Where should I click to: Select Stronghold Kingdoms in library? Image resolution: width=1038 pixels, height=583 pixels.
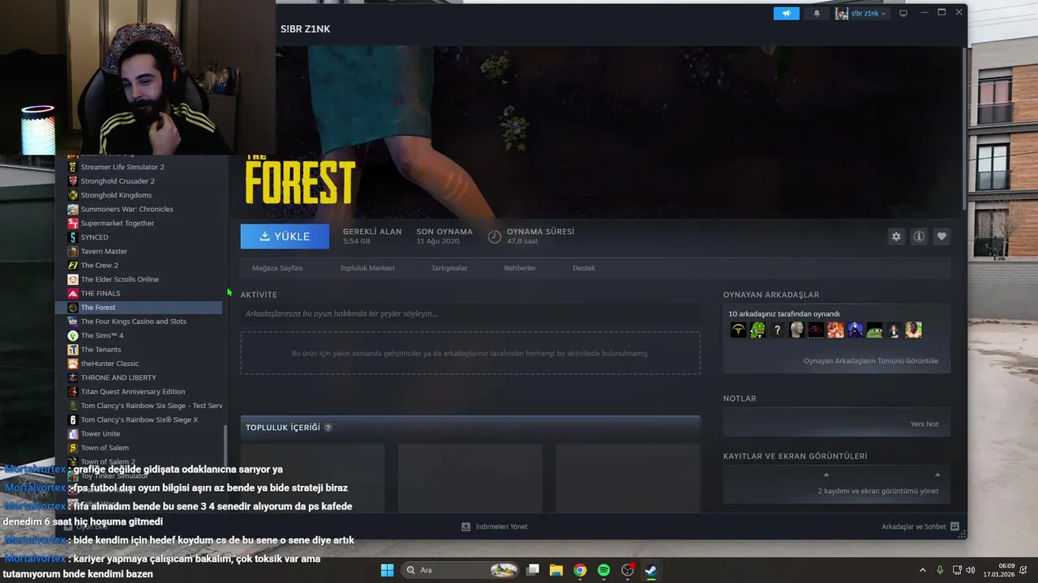116,195
